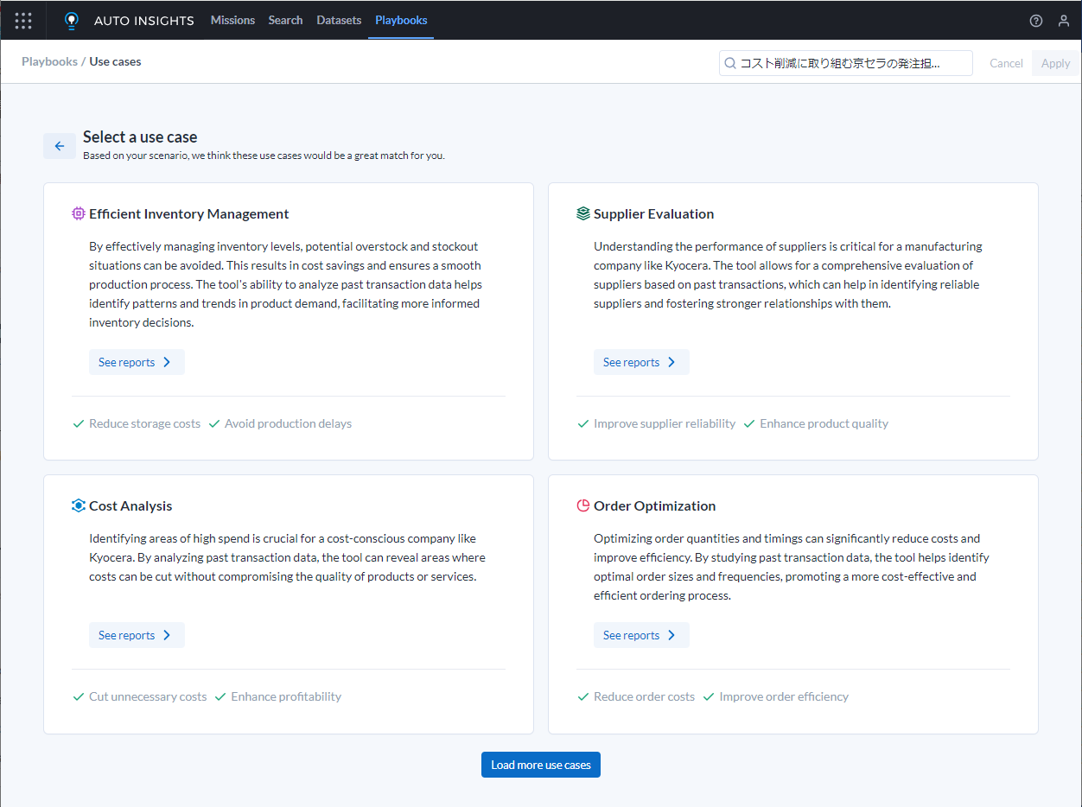See reports for Supplier Evaluation
1082x807 pixels.
coord(641,362)
